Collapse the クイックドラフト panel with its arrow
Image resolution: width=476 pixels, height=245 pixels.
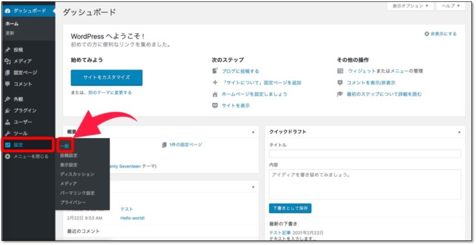459,132
